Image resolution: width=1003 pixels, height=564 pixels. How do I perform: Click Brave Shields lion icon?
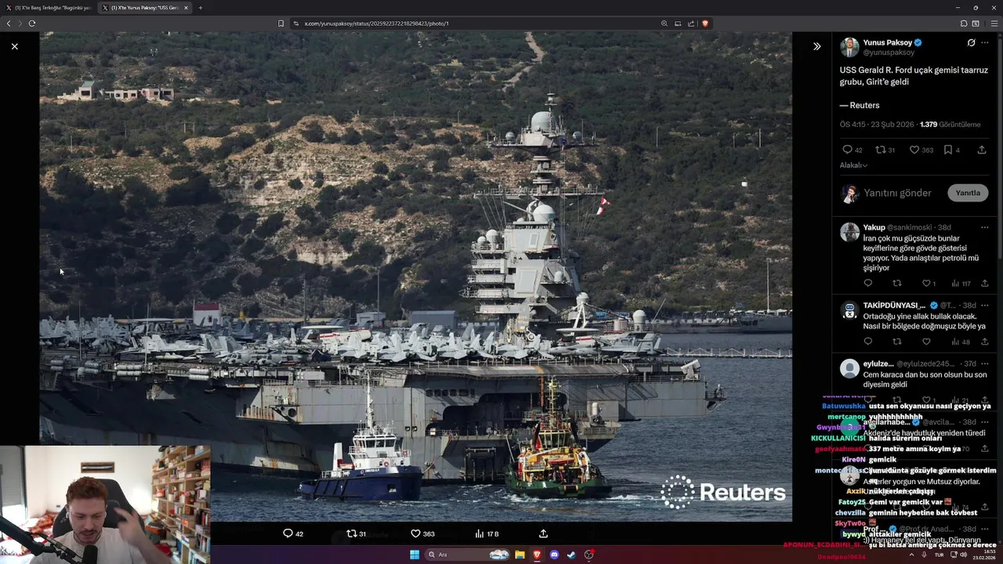pyautogui.click(x=704, y=23)
